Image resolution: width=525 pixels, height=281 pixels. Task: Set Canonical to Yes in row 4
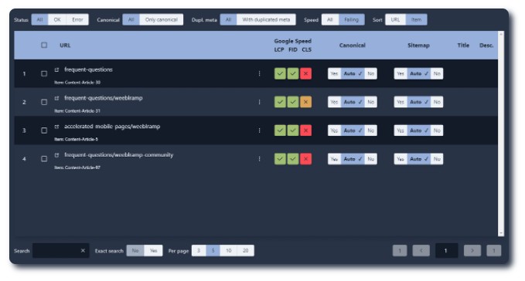point(334,159)
